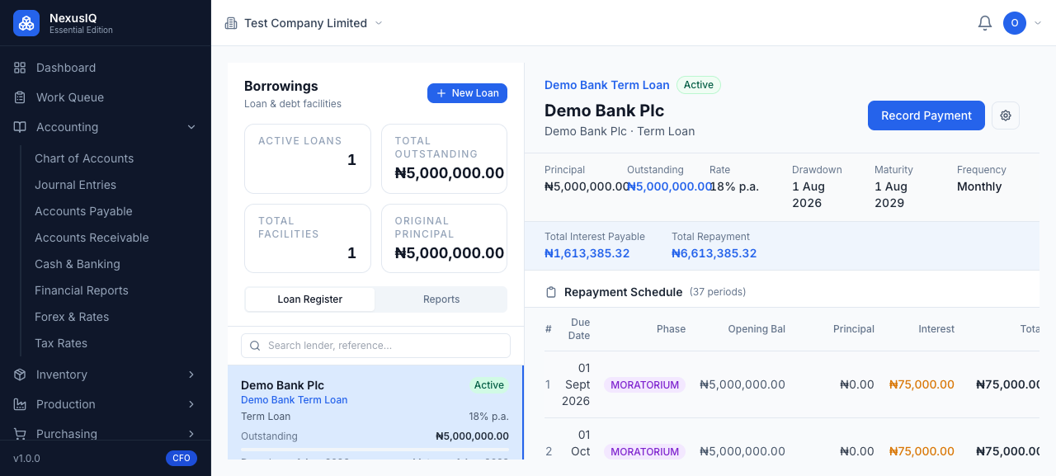
Task: Click the loan card outstanding progress bar
Action: click(x=375, y=450)
